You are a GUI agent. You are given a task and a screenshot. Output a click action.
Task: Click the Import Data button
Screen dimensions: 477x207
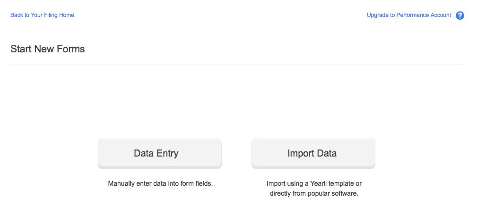point(313,153)
